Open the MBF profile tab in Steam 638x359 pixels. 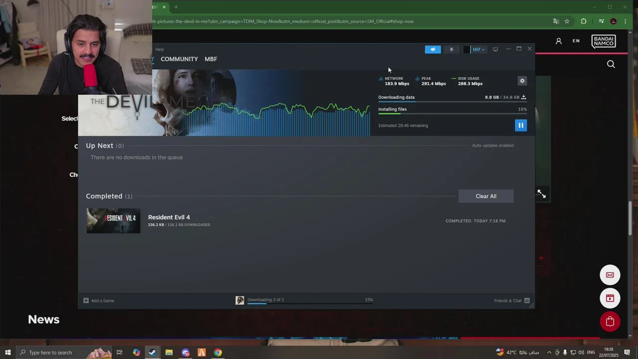(x=211, y=59)
